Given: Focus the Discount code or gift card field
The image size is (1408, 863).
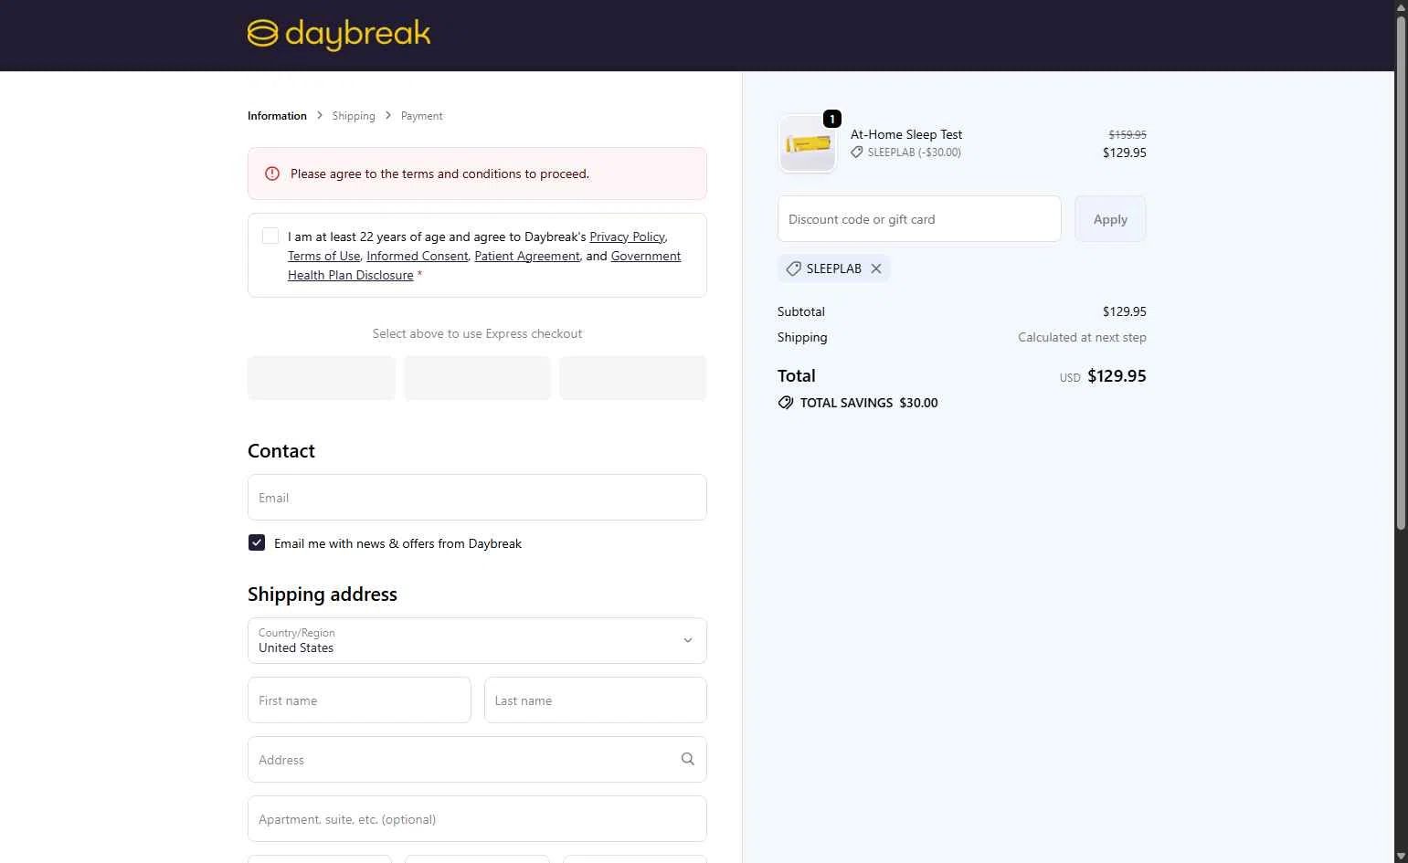Looking at the screenshot, I should pos(919,219).
